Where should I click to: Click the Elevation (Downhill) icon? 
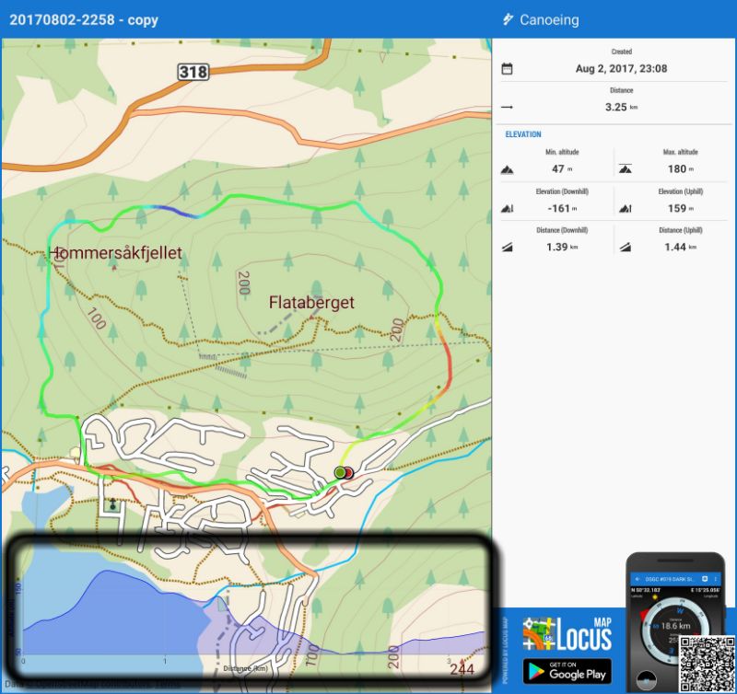(507, 209)
